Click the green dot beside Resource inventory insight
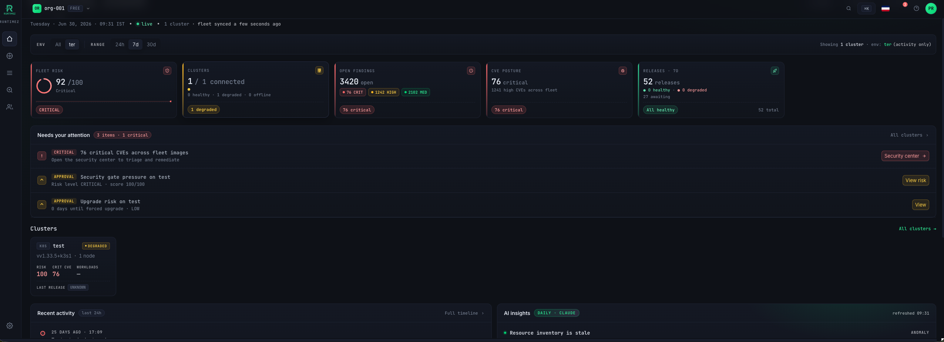The width and height of the screenshot is (944, 342). coord(505,333)
